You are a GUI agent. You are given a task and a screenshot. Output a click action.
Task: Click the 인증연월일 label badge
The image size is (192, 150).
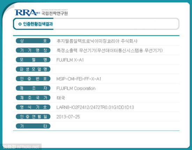(x=33, y=117)
